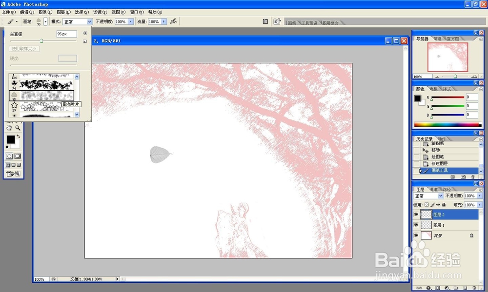Toggle lock position in Layers panel

click(438, 205)
